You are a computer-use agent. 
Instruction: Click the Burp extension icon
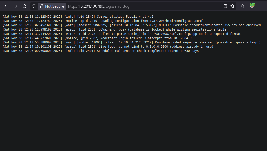(x=252, y=6)
